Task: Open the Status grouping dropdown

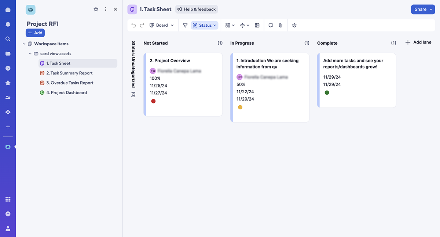Action: pyautogui.click(x=205, y=25)
